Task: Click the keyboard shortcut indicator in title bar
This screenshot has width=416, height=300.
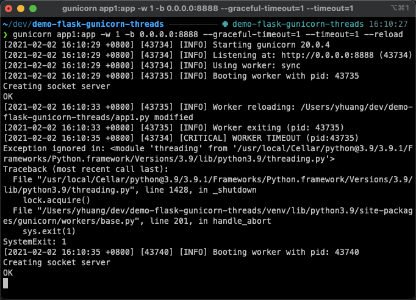Action: 400,8
